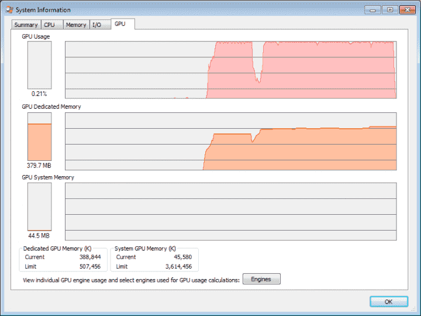Image resolution: width=421 pixels, height=316 pixels.
Task: Confirm with the OK button
Action: [x=389, y=301]
